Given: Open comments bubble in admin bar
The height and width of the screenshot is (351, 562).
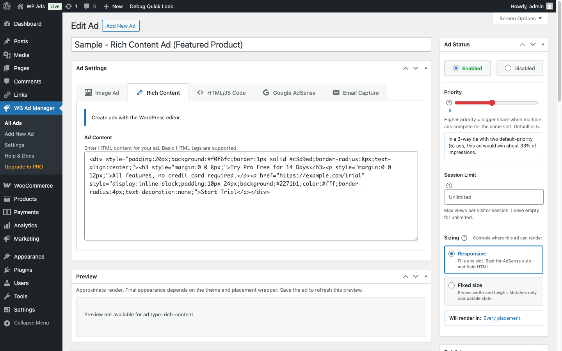Looking at the screenshot, I should [x=87, y=6].
